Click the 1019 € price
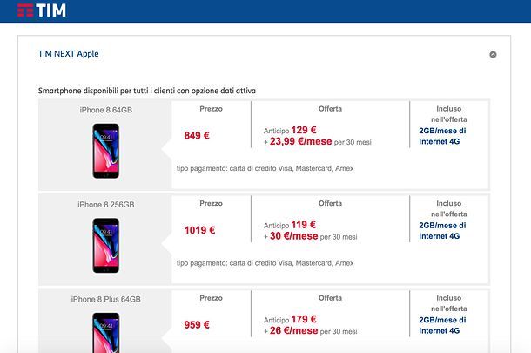This screenshot has height=353, width=531. coord(199,231)
